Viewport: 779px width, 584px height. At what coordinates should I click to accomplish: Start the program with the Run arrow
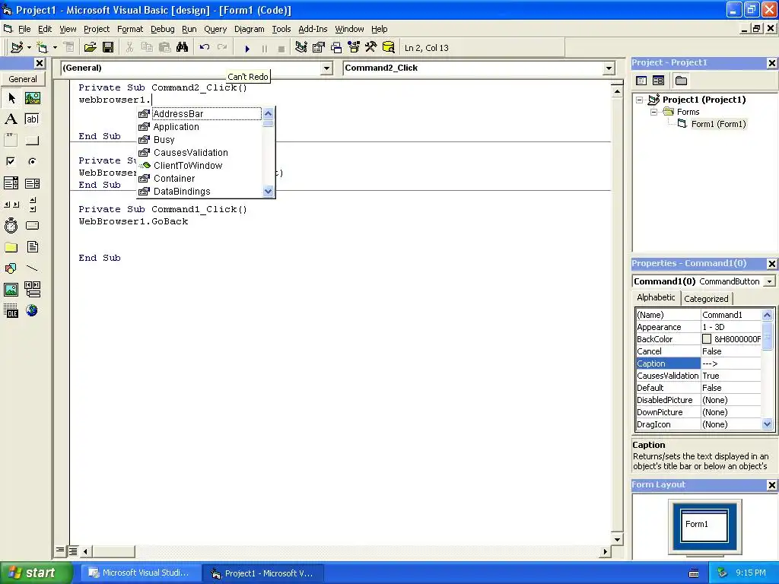click(x=247, y=48)
